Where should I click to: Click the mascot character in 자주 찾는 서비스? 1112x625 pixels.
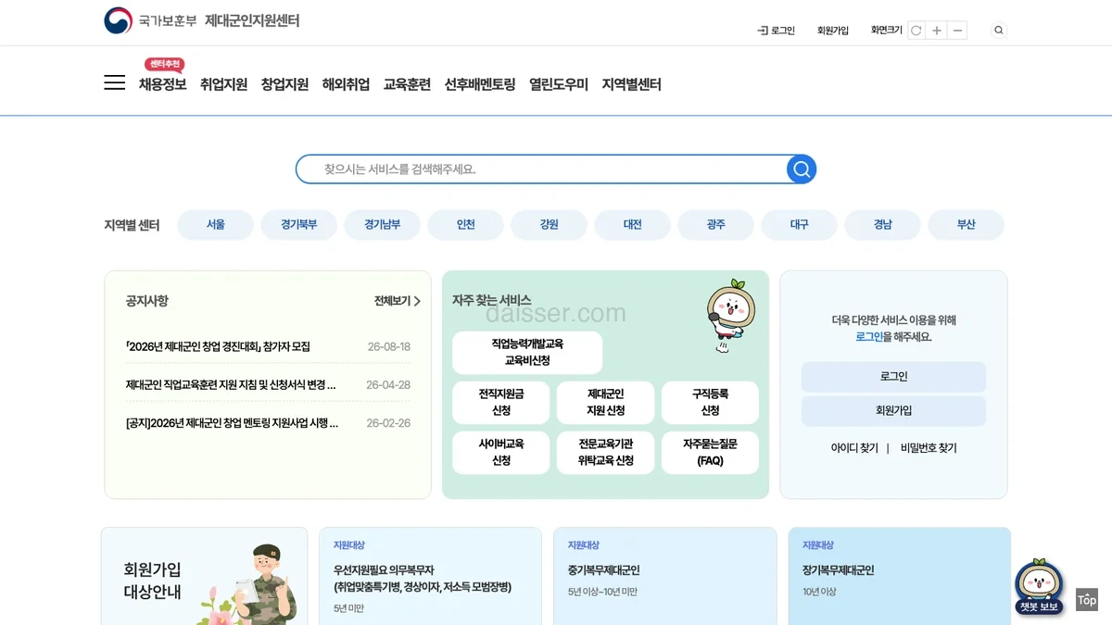click(729, 315)
